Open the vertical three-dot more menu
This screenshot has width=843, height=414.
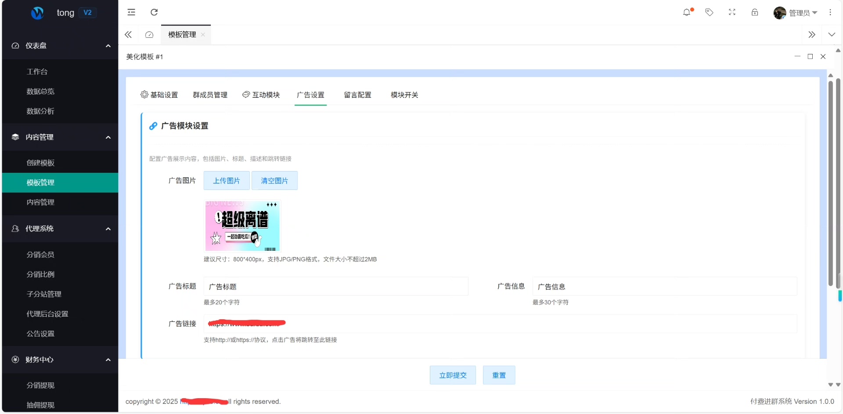(830, 12)
